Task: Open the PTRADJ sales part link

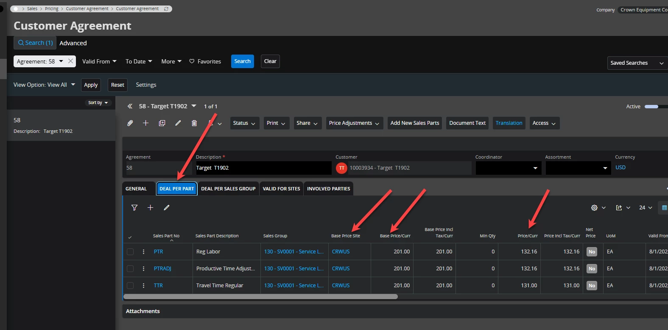Action: 162,269
